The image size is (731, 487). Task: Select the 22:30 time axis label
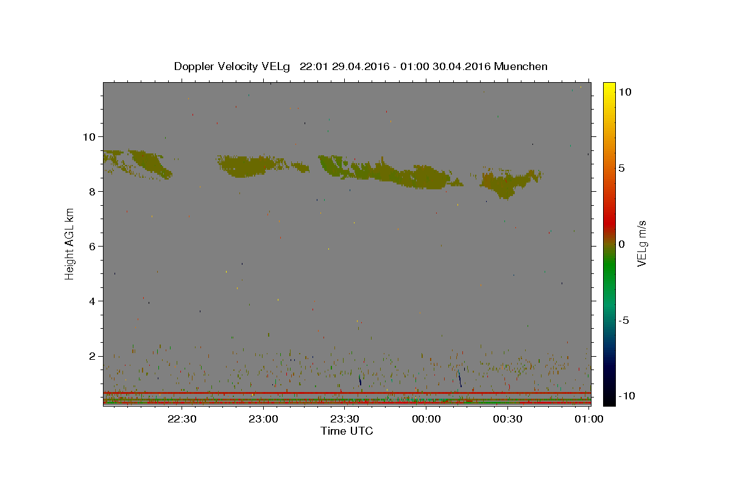[183, 419]
